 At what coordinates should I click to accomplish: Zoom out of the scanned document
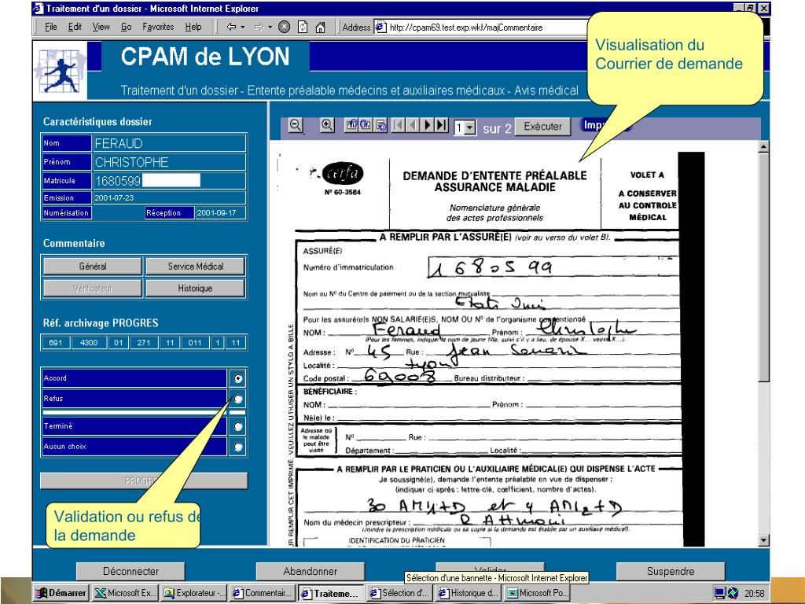[296, 125]
